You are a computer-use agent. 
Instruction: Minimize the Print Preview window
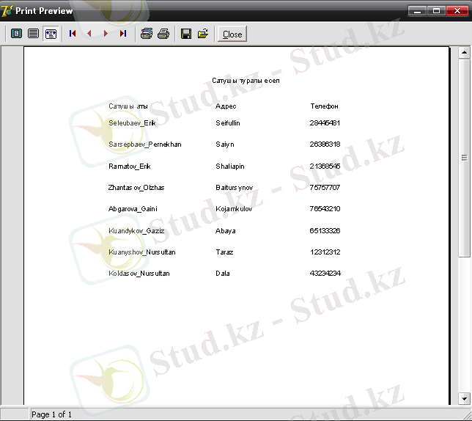pos(417,11)
